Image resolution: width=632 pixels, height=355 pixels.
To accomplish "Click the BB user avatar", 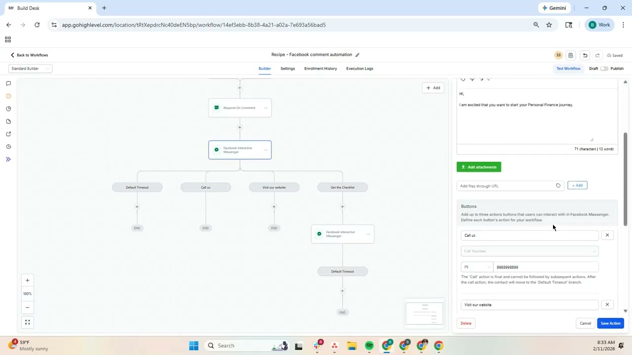I will point(558,55).
